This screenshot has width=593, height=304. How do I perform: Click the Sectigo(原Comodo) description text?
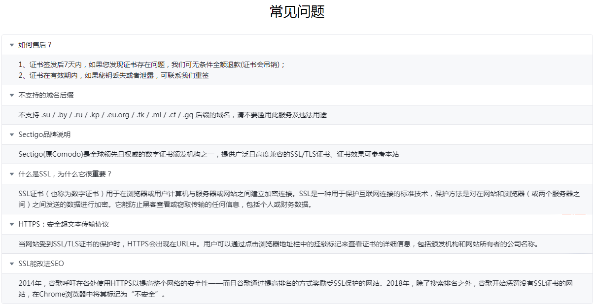point(209,154)
